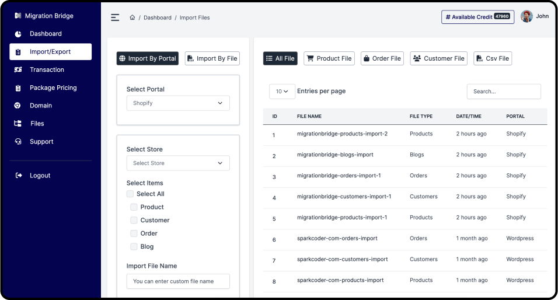Log out using the Logout link
Viewport: 558px width, 300px height.
(40, 176)
